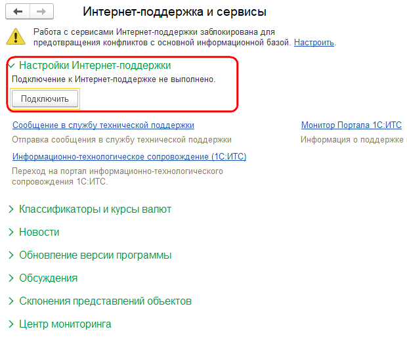Image resolution: width=407 pixels, height=346 pixels.
Task: Expand the Обсуждения section
Action: [x=43, y=278]
